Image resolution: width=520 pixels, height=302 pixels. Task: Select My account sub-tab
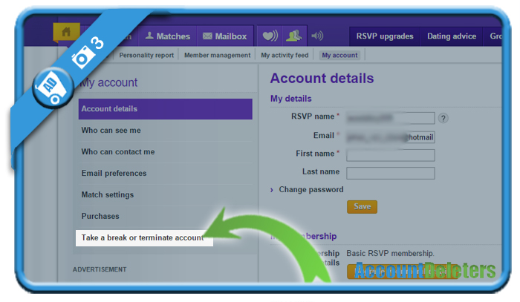click(x=339, y=56)
